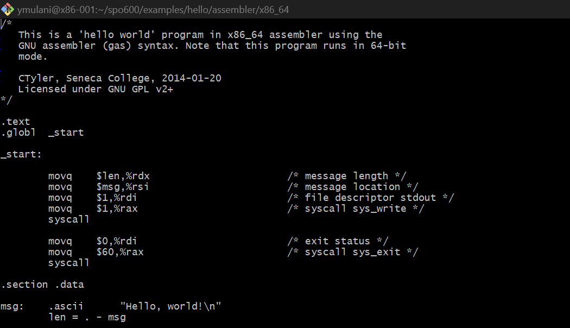The image size is (570, 328).
Task: Click the .section .data line
Action: (x=42, y=285)
